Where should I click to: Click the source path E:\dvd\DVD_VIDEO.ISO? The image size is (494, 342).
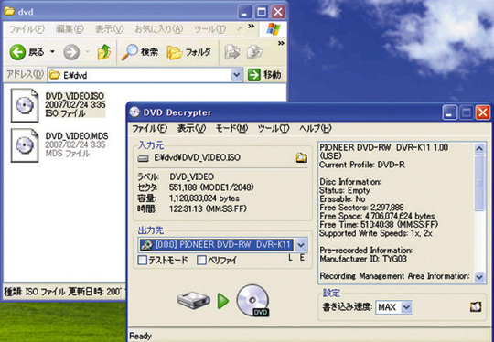[x=198, y=157]
